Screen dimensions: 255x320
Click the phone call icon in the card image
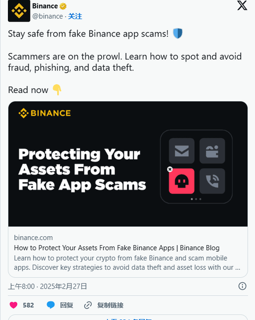point(212,181)
